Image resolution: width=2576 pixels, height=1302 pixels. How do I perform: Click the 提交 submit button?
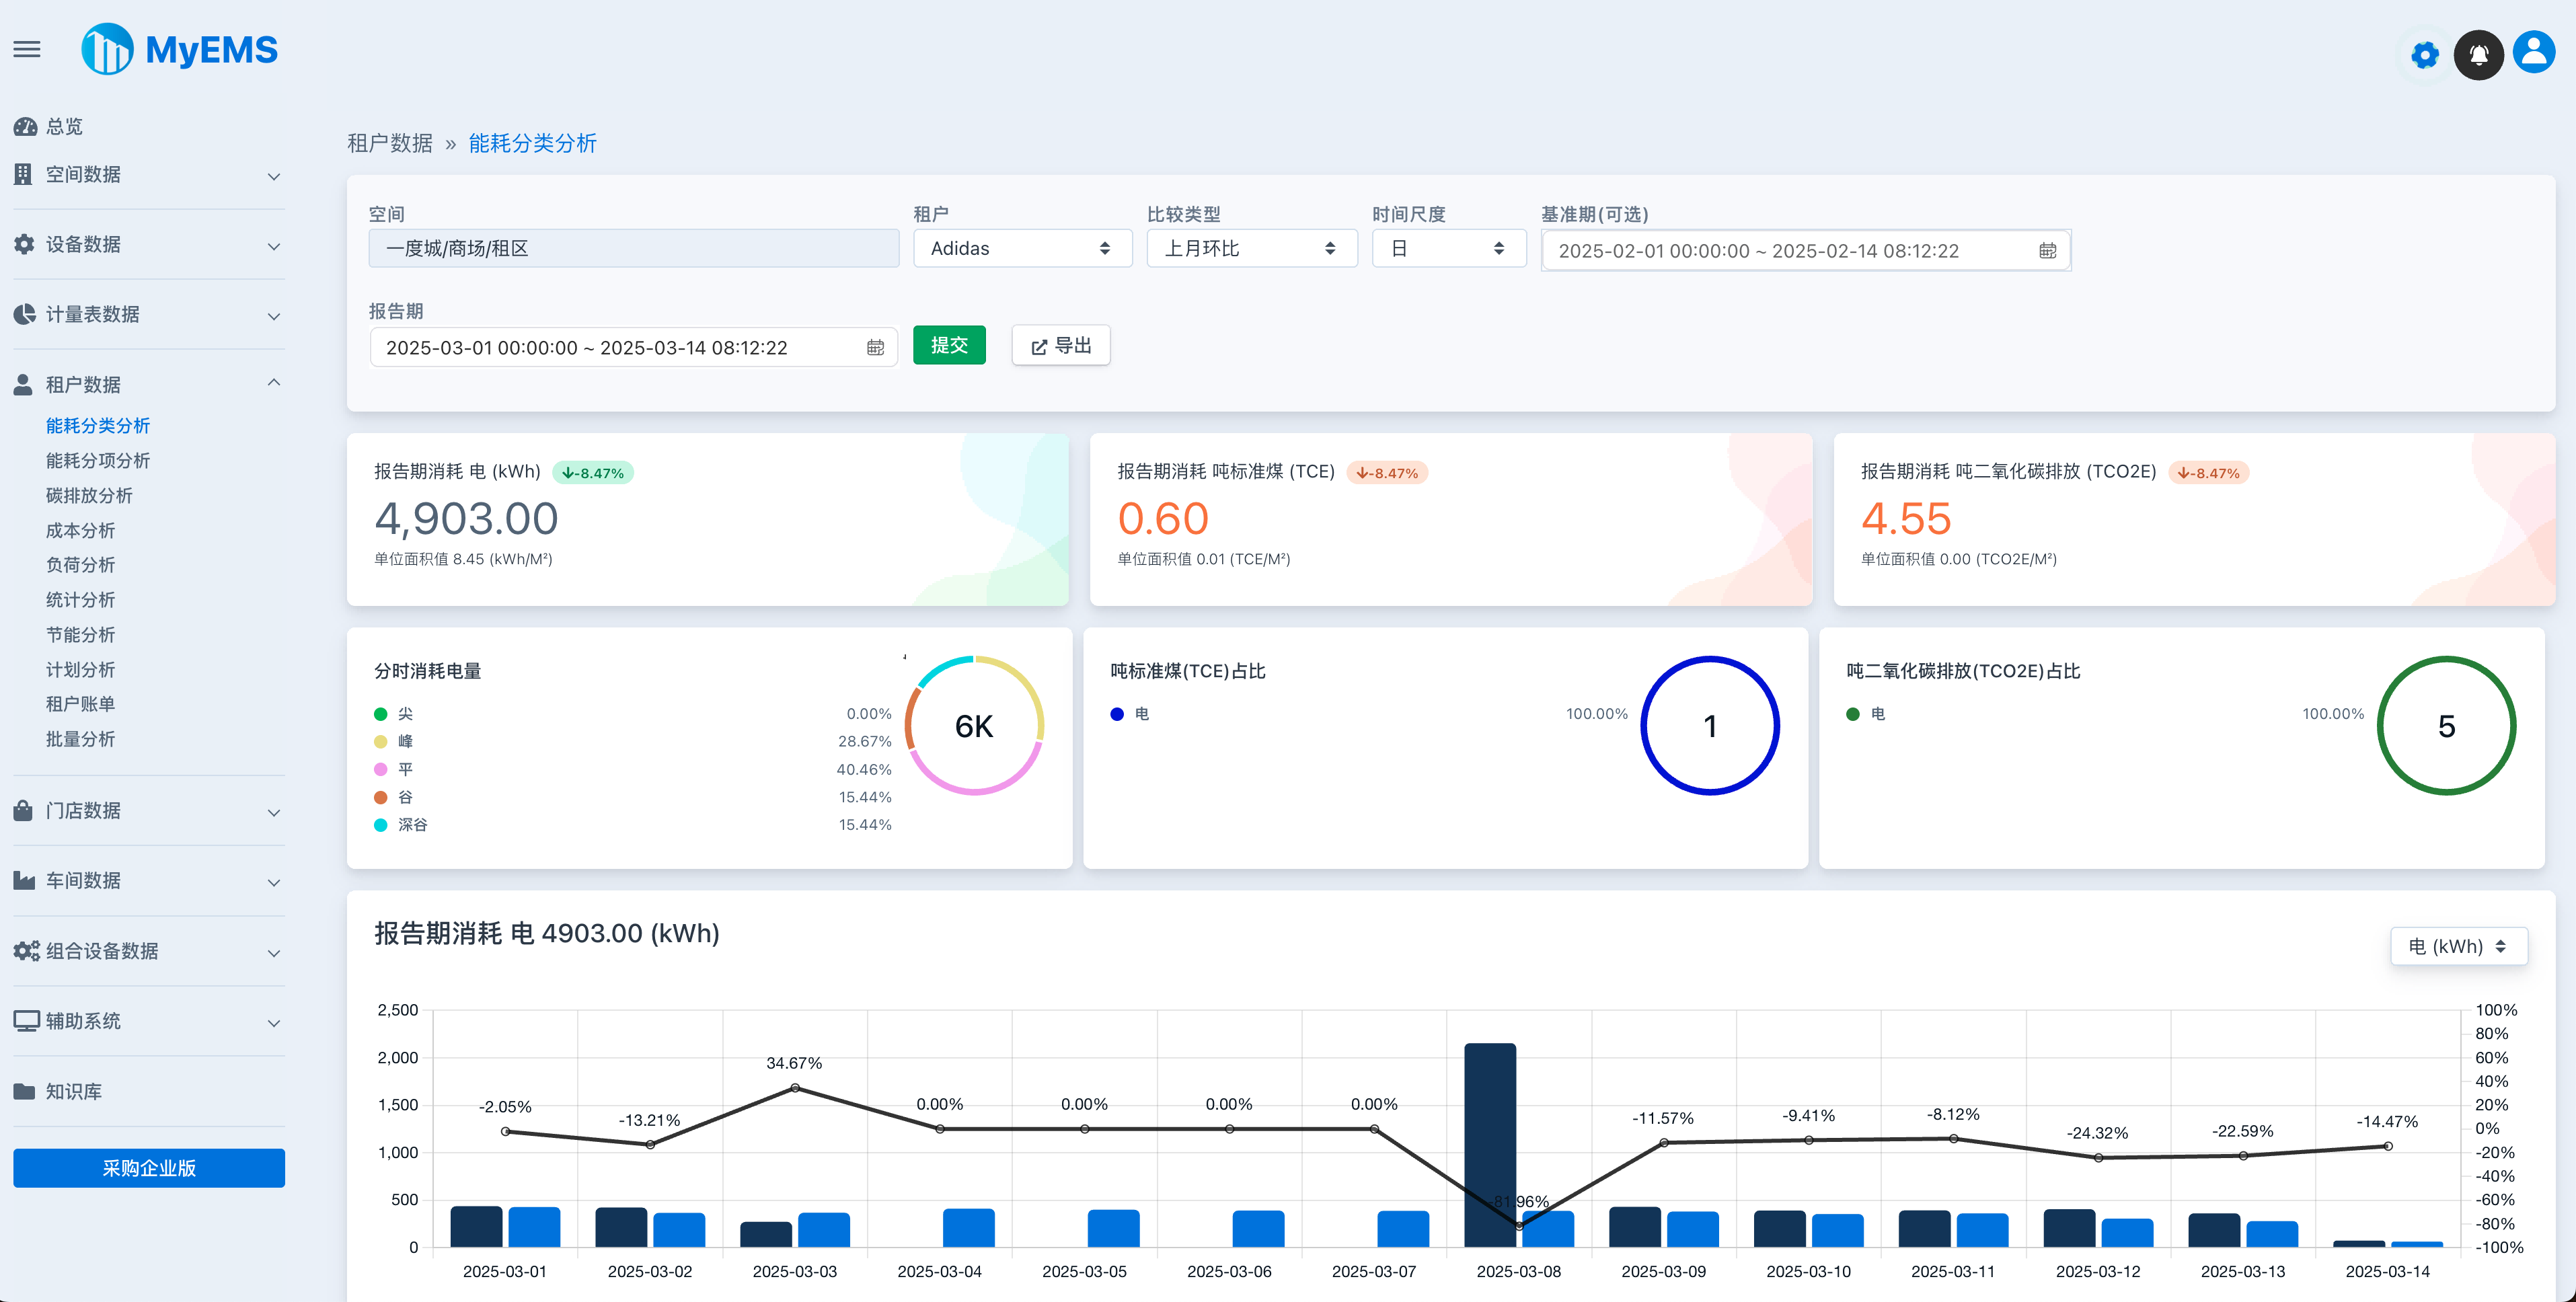coord(949,344)
